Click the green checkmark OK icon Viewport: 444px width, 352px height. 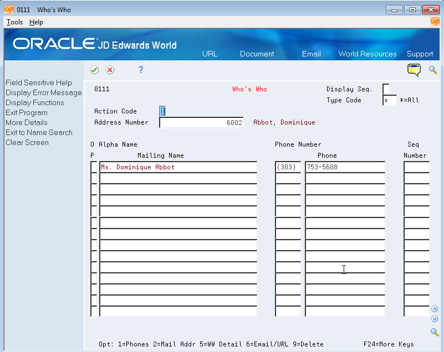(94, 70)
